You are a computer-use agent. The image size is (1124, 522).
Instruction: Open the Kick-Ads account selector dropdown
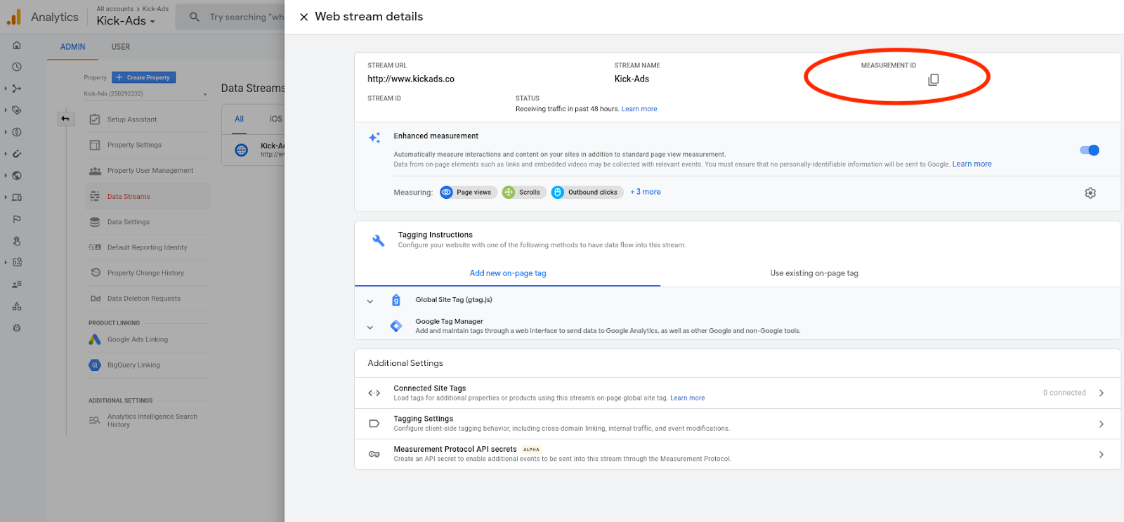(x=126, y=21)
